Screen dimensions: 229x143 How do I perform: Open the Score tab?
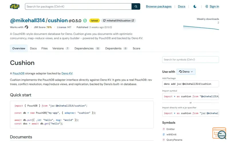click(x=137, y=48)
